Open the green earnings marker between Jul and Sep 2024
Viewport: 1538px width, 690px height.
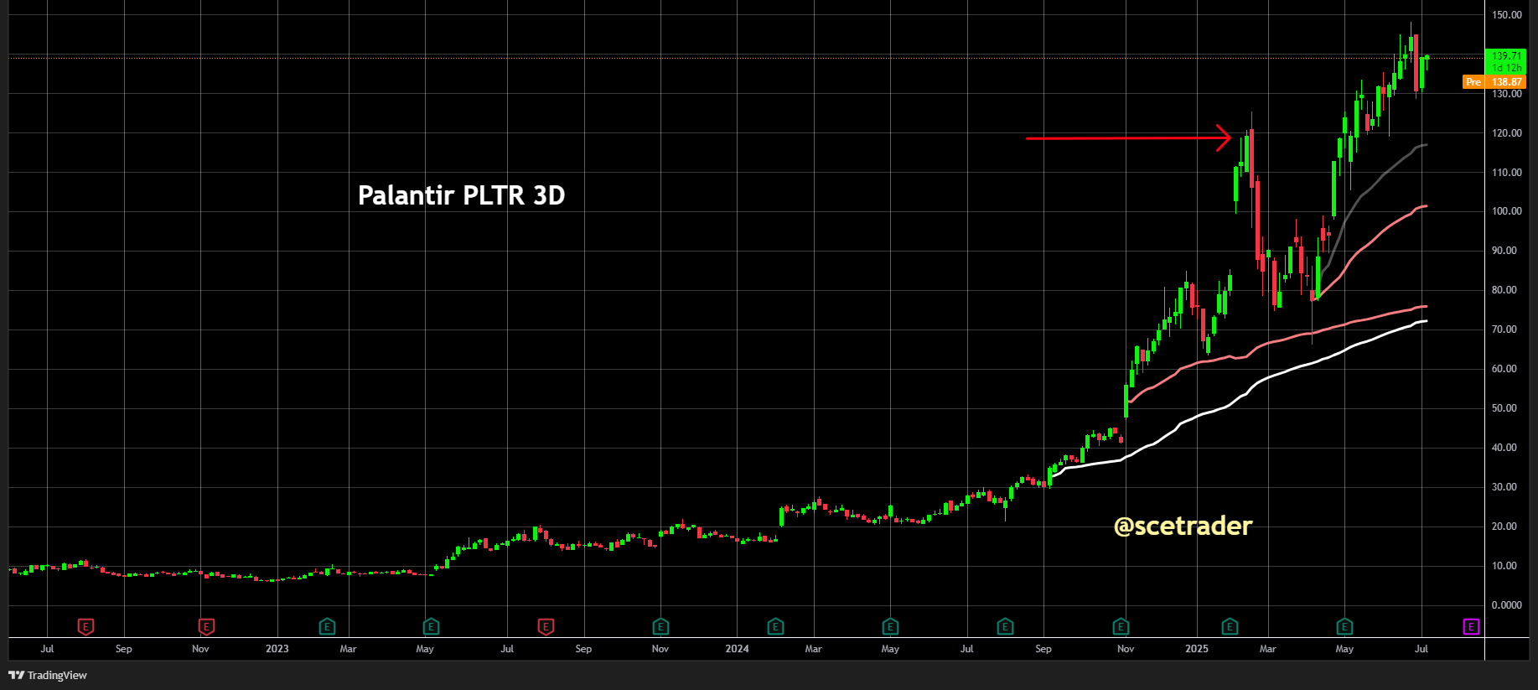(x=1005, y=626)
